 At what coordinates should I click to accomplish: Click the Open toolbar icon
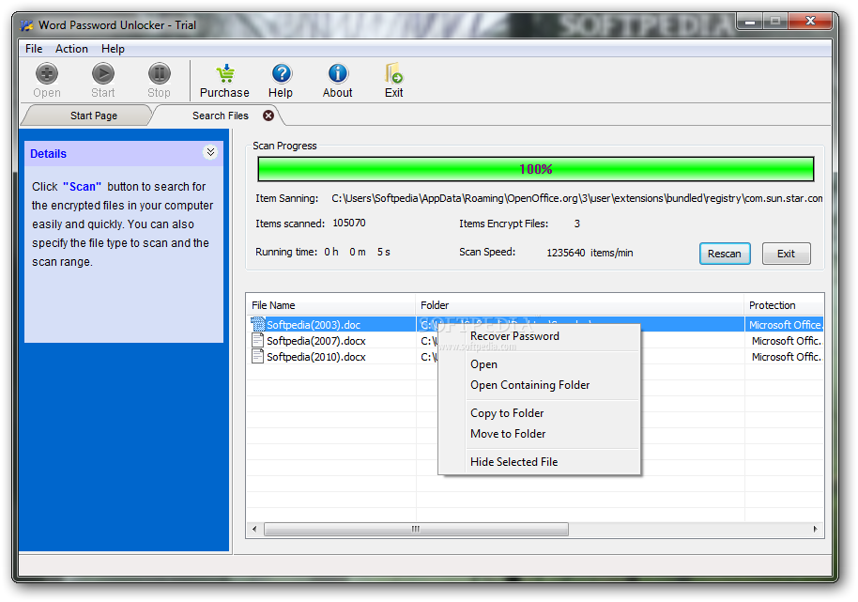(x=47, y=74)
